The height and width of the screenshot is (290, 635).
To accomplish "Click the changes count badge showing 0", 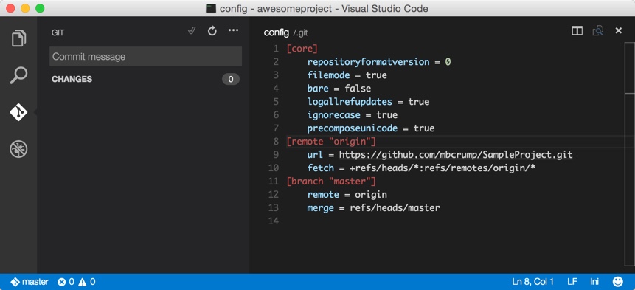I will click(x=231, y=80).
